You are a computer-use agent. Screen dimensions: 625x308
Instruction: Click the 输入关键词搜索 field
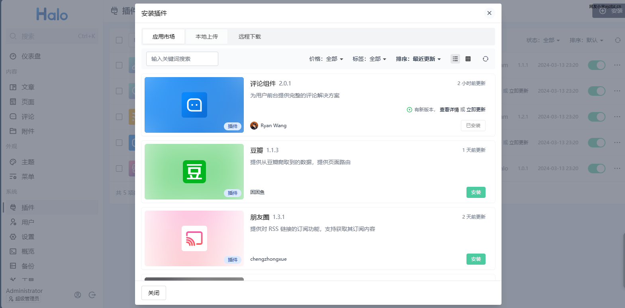pyautogui.click(x=182, y=59)
